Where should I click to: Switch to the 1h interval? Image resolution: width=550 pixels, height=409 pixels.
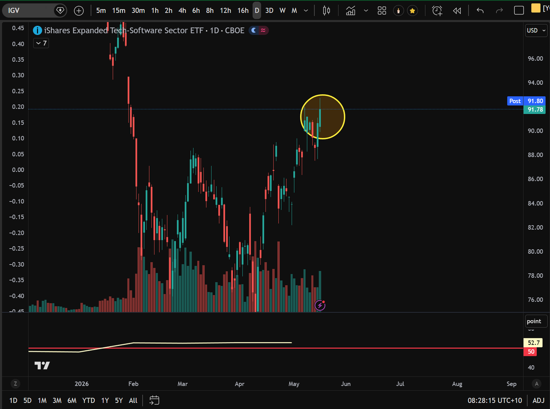tap(155, 10)
